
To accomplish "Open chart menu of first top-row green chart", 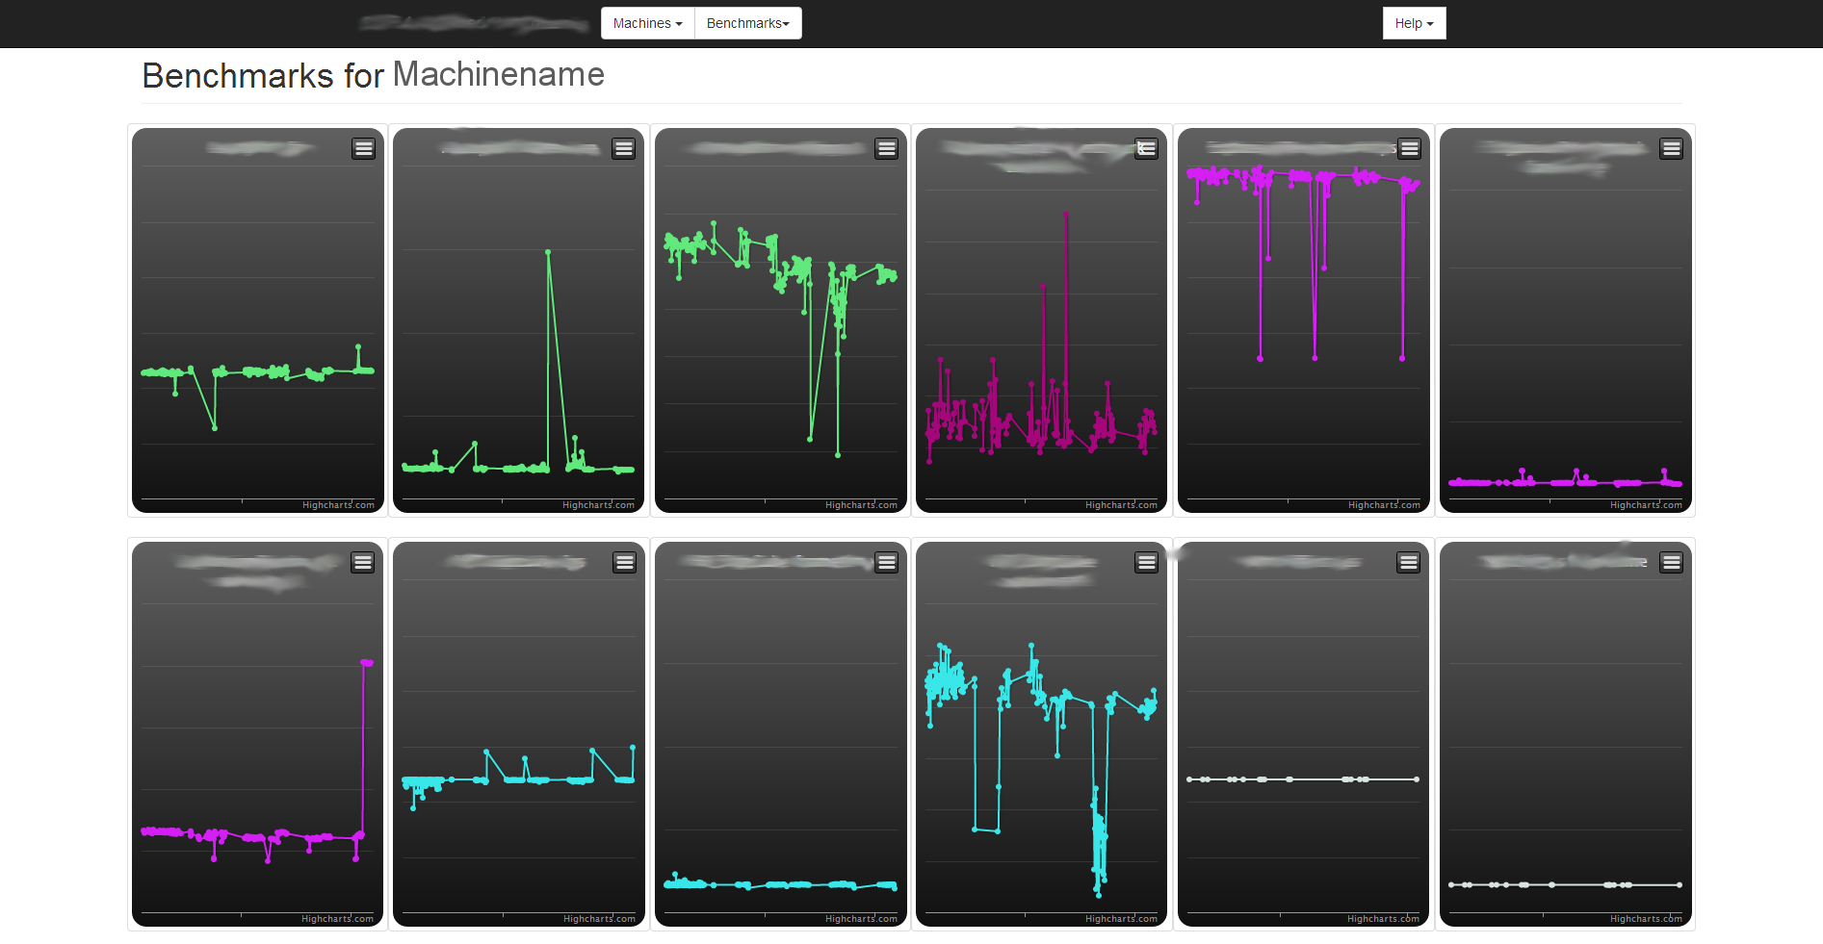I will (x=363, y=148).
